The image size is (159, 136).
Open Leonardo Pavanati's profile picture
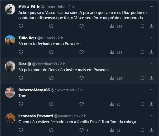[x=10, y=119]
